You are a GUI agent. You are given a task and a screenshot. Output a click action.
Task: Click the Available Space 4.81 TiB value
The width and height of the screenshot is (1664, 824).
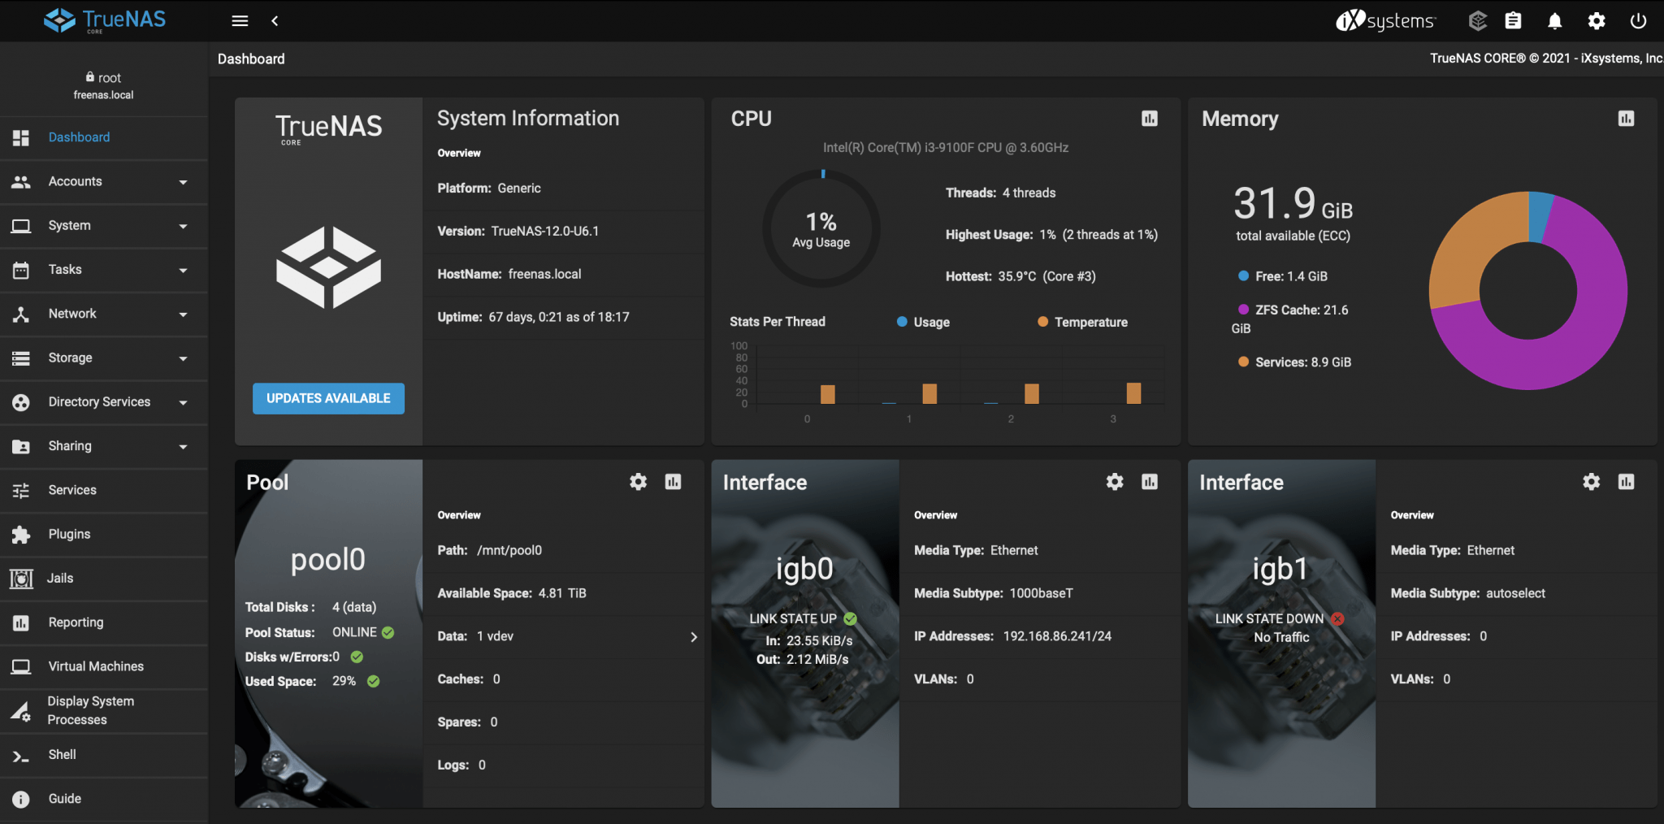point(562,593)
